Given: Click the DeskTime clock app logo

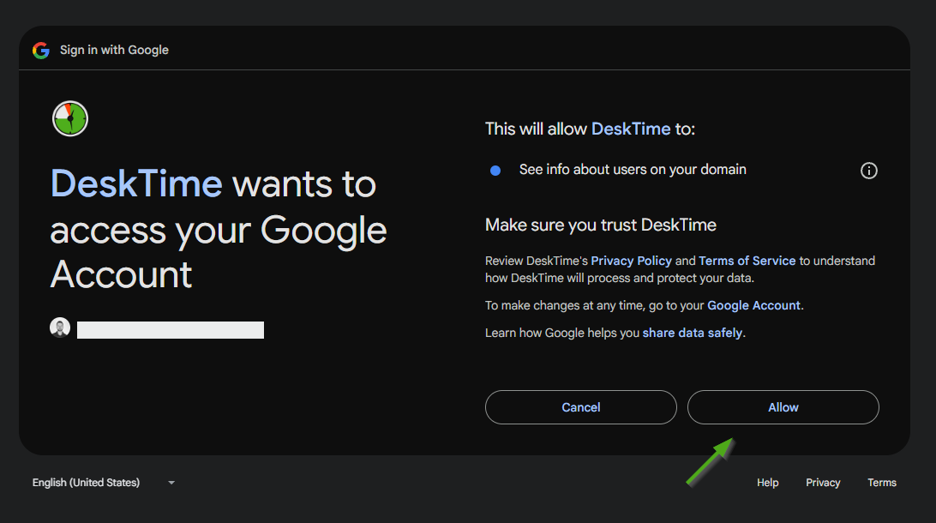Looking at the screenshot, I should tap(70, 118).
